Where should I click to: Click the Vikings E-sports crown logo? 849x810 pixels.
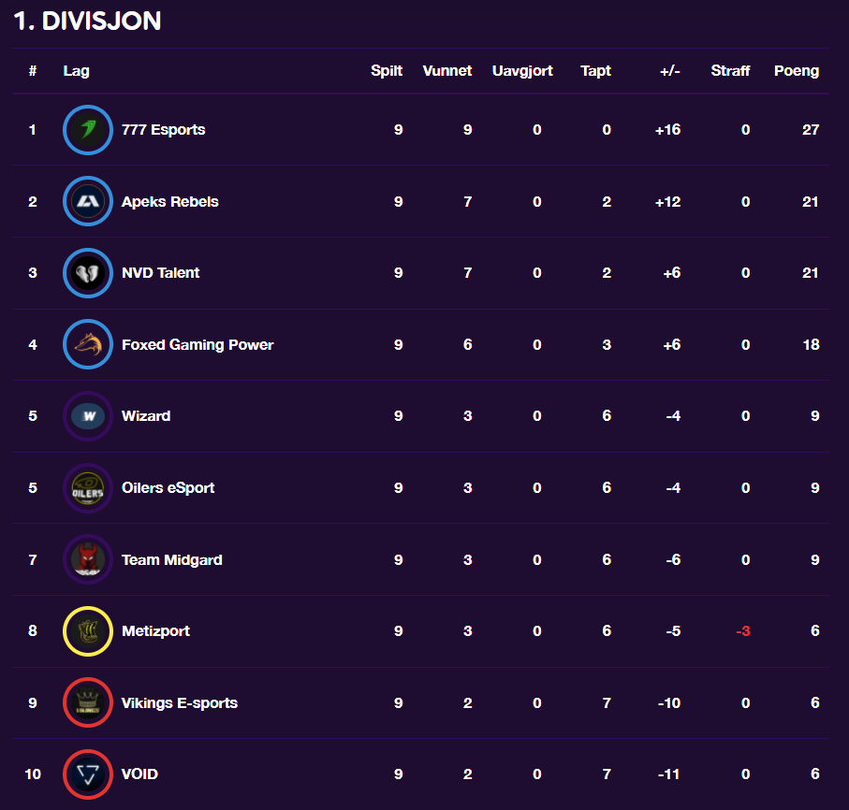pyautogui.click(x=87, y=703)
